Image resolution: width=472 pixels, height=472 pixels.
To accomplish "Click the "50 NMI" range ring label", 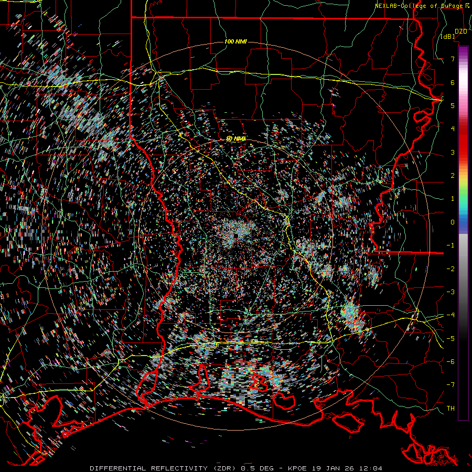I will tap(235, 138).
